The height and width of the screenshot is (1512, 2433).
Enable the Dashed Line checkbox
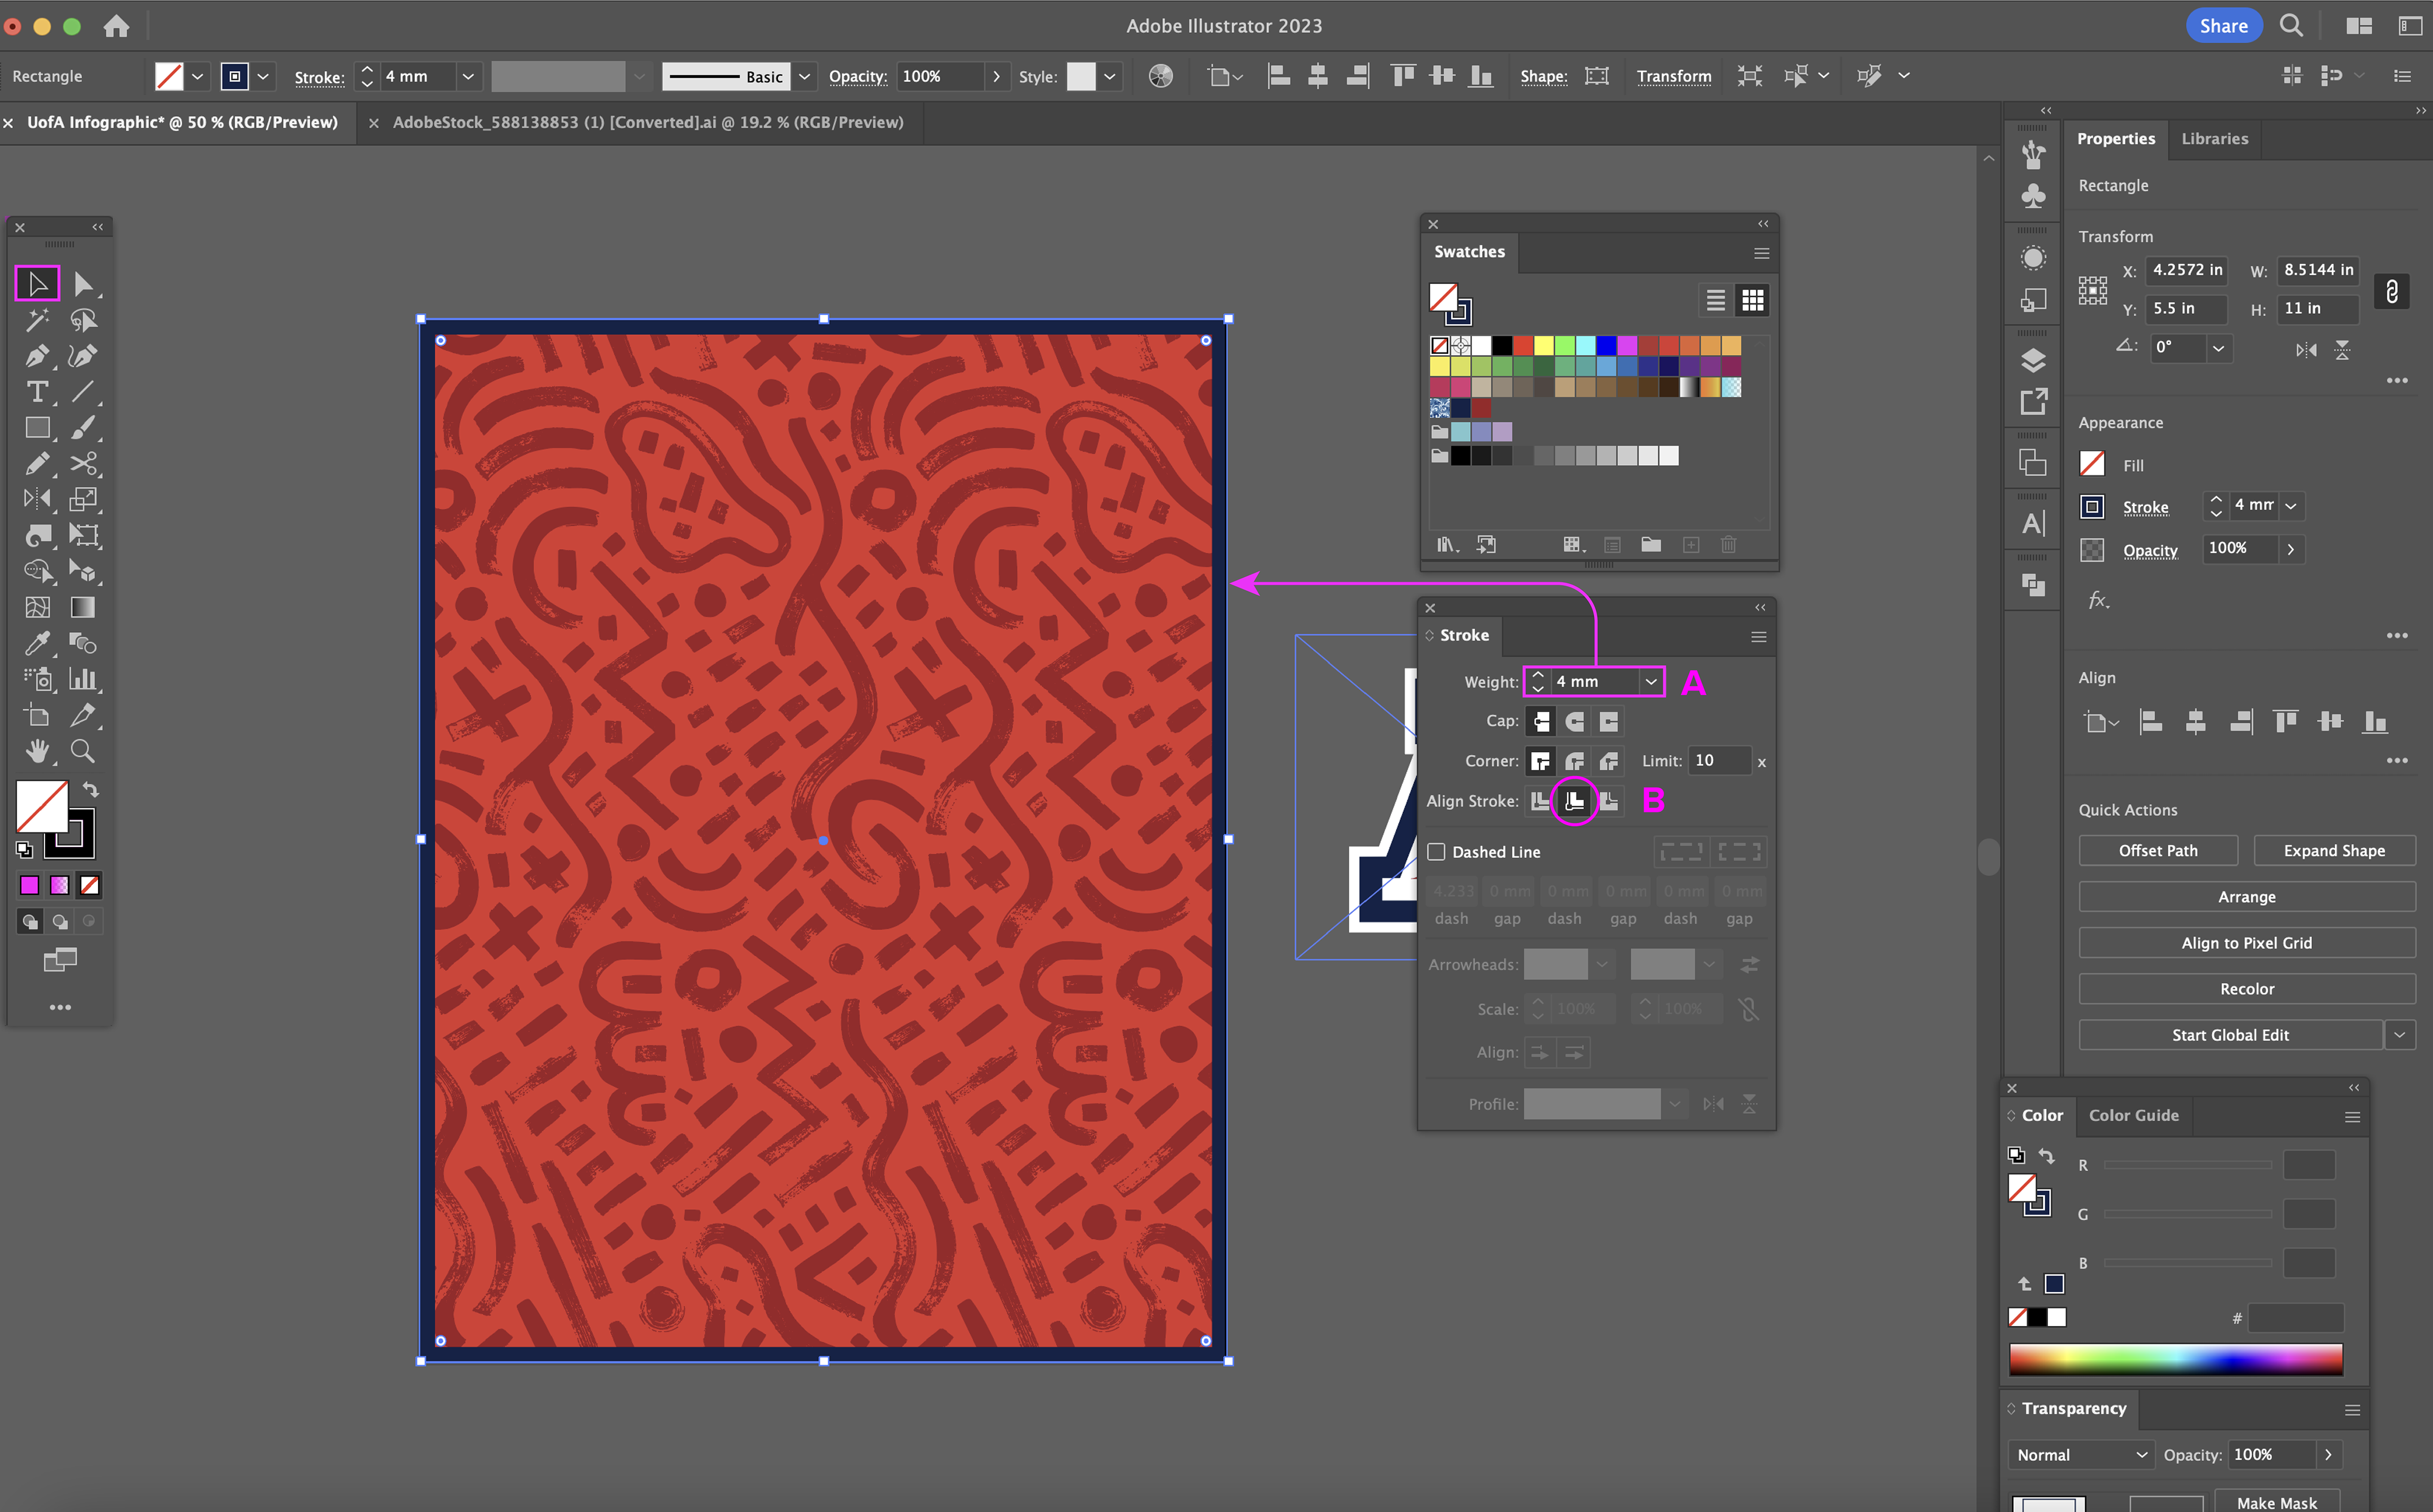pos(1437,852)
